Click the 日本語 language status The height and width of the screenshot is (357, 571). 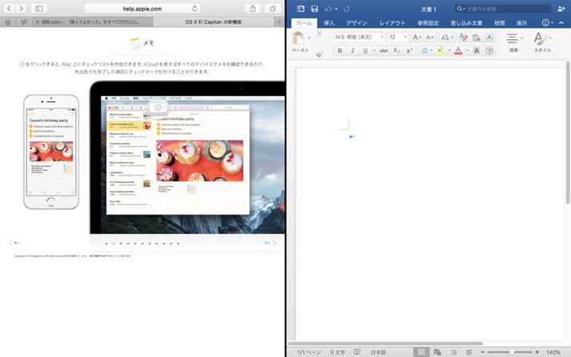(x=379, y=352)
